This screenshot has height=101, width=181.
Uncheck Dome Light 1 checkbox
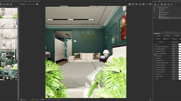coord(154,58)
